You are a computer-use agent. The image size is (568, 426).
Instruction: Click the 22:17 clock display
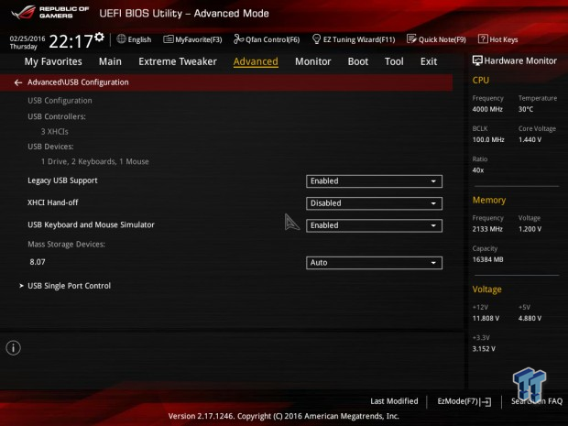[71, 41]
